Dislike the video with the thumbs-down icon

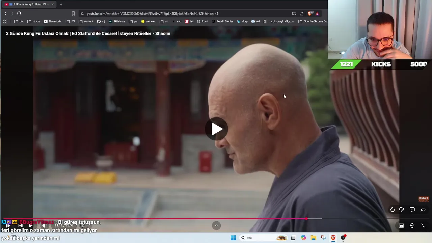[402, 210]
